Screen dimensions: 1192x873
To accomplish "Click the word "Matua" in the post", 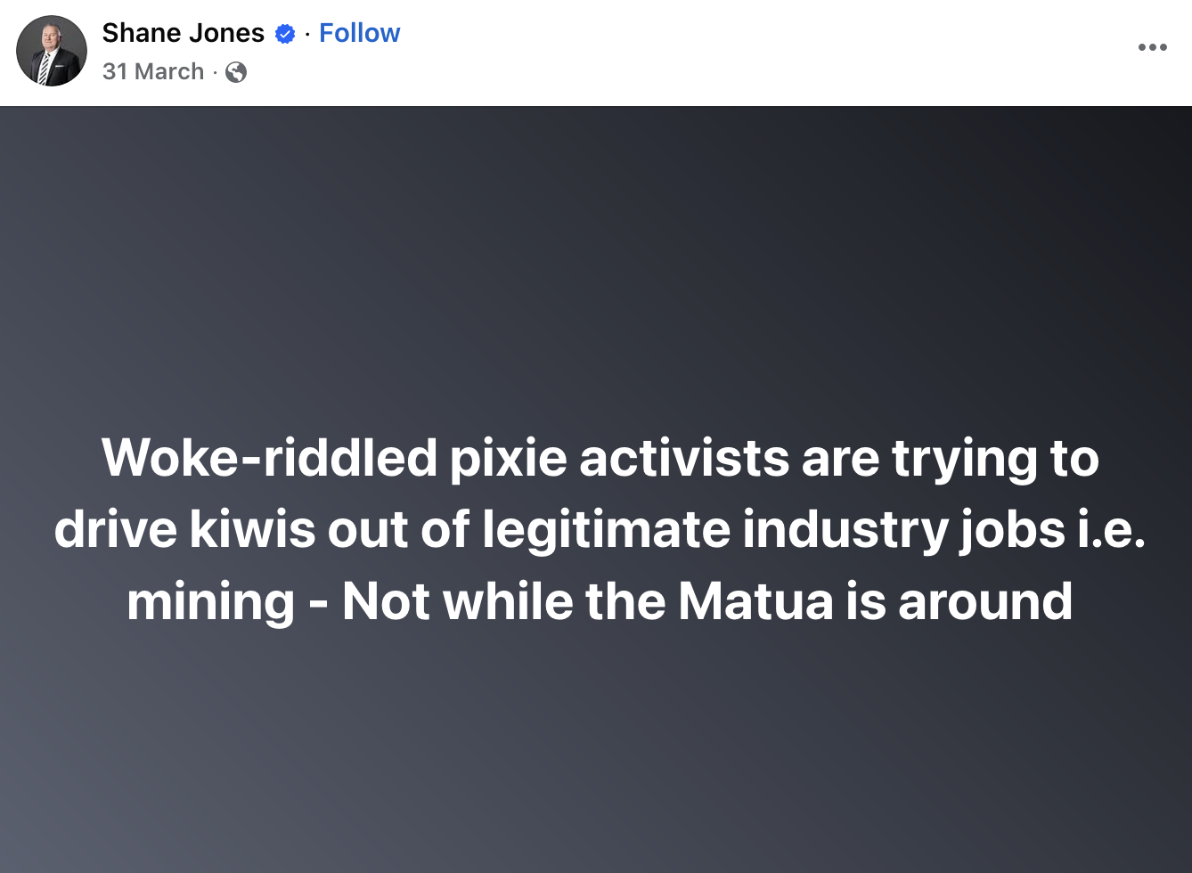I will click(x=755, y=601).
